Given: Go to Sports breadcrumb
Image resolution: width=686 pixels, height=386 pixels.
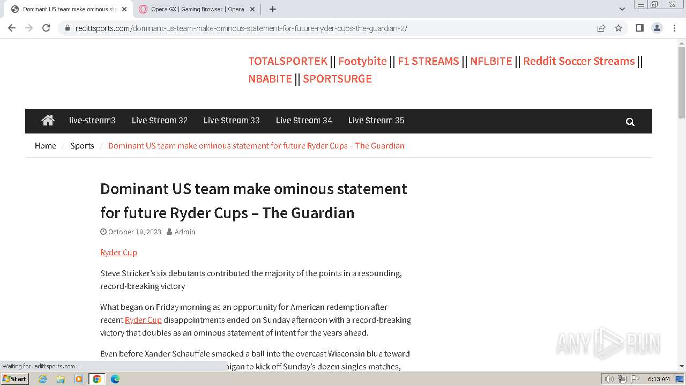Looking at the screenshot, I should point(82,146).
